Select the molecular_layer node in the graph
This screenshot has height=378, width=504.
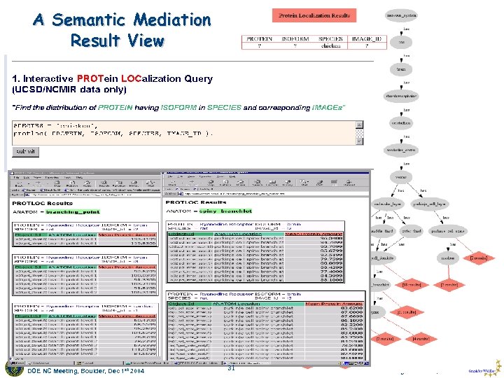(x=388, y=204)
